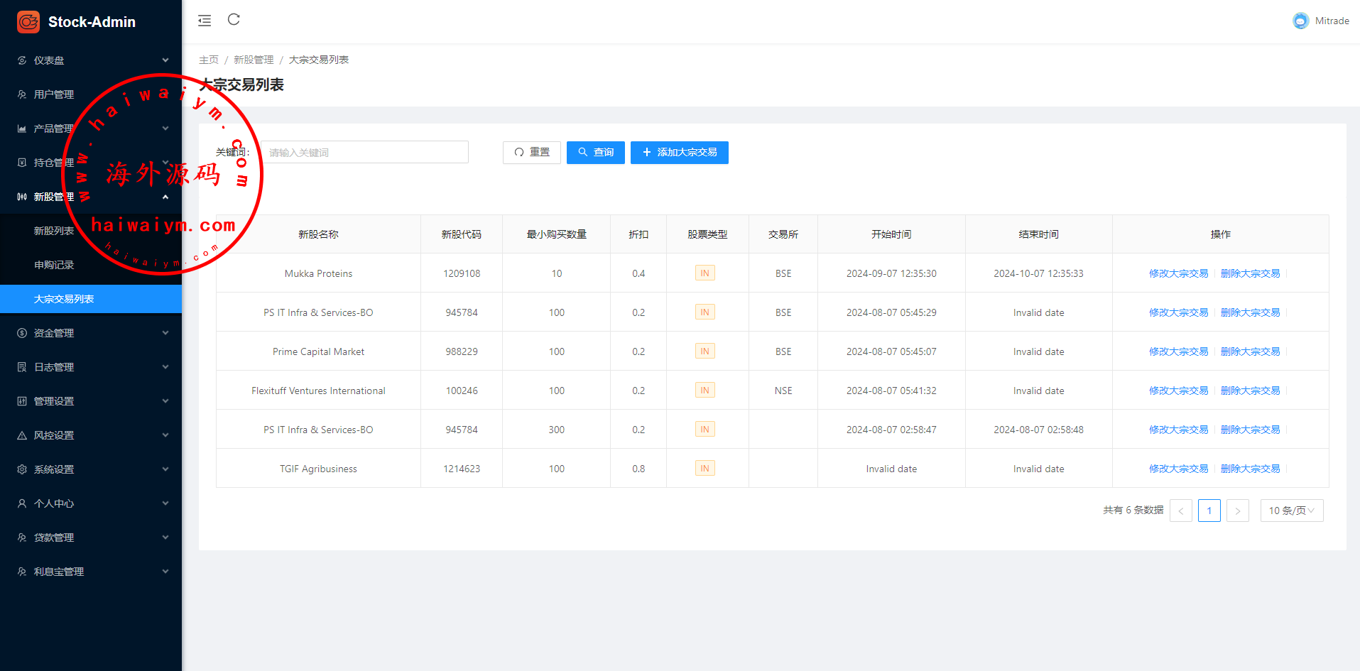Viewport: 1360px width, 671px height.
Task: Open the Mitrade user avatar
Action: tap(1300, 21)
